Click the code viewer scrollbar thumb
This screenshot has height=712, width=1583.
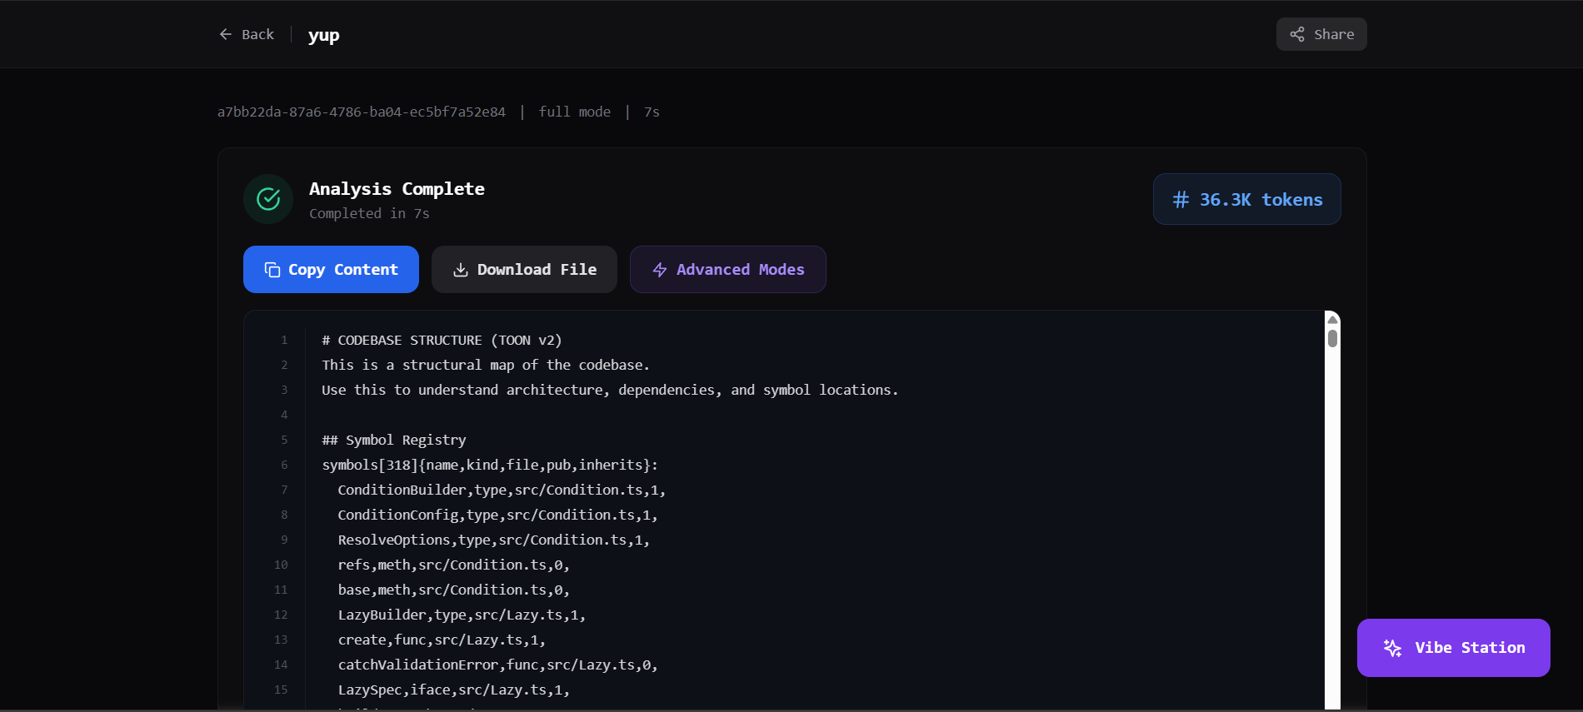click(1332, 338)
